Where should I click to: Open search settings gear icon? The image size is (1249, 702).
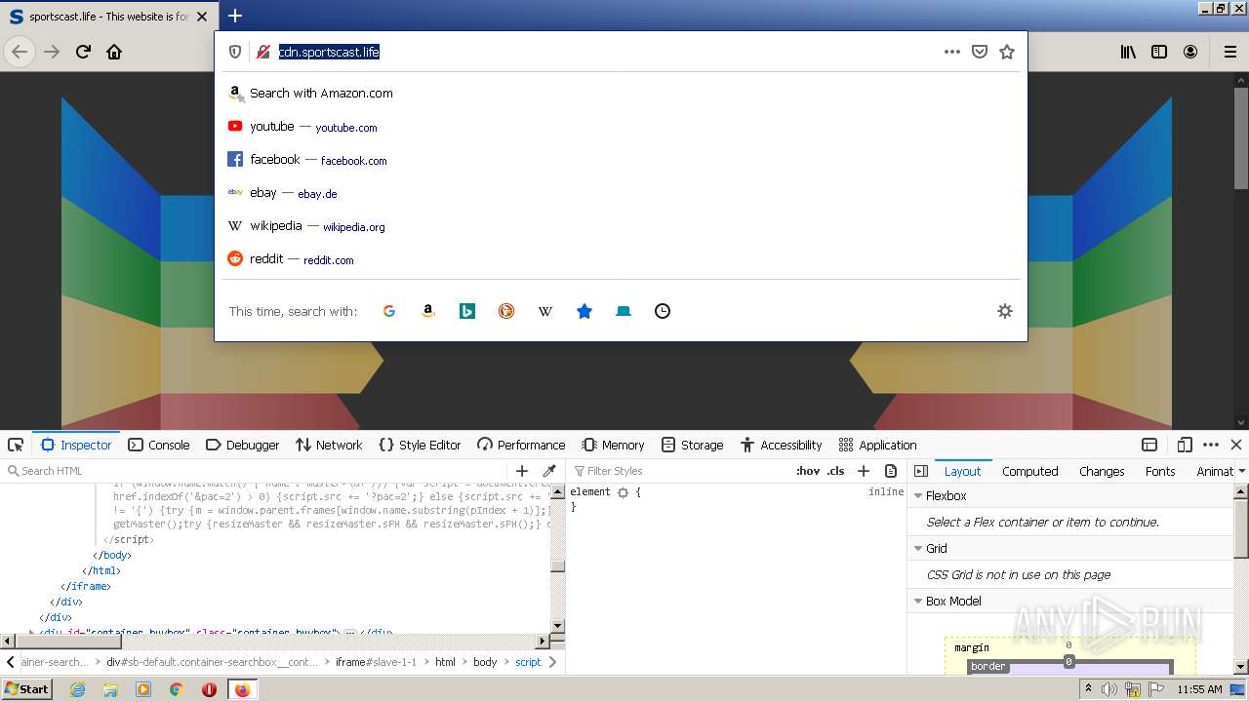point(1005,311)
